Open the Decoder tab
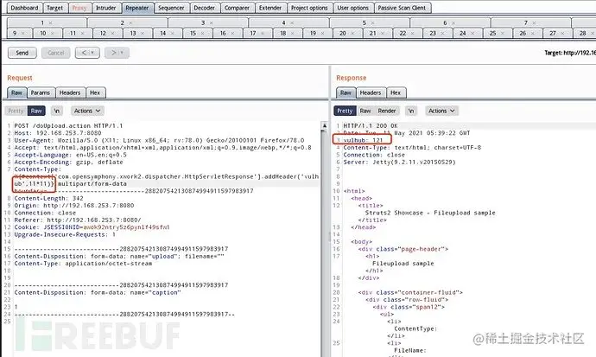 click(x=205, y=8)
